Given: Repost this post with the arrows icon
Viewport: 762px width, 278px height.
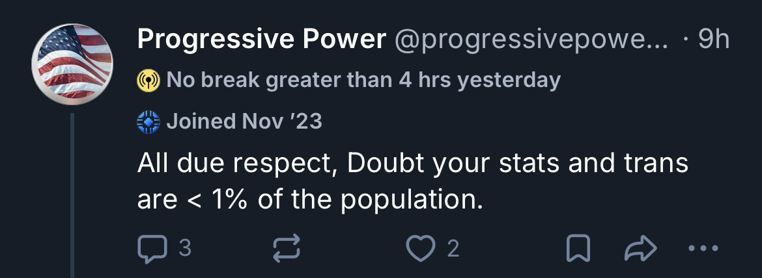Looking at the screenshot, I should (286, 249).
